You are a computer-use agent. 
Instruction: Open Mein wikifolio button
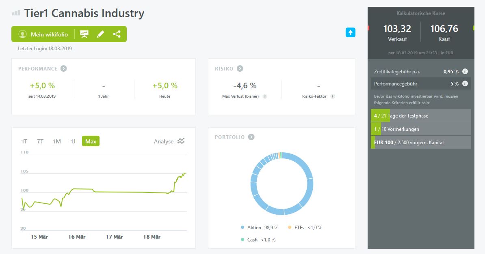pos(43,34)
